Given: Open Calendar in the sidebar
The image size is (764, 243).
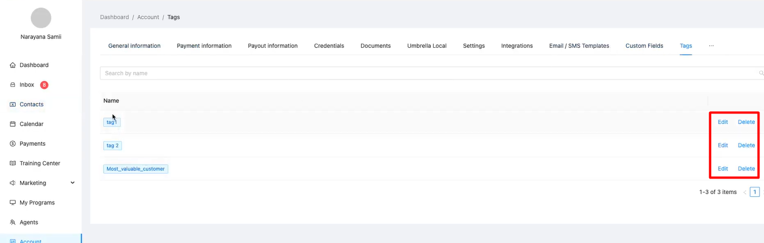Looking at the screenshot, I should pyautogui.click(x=32, y=124).
